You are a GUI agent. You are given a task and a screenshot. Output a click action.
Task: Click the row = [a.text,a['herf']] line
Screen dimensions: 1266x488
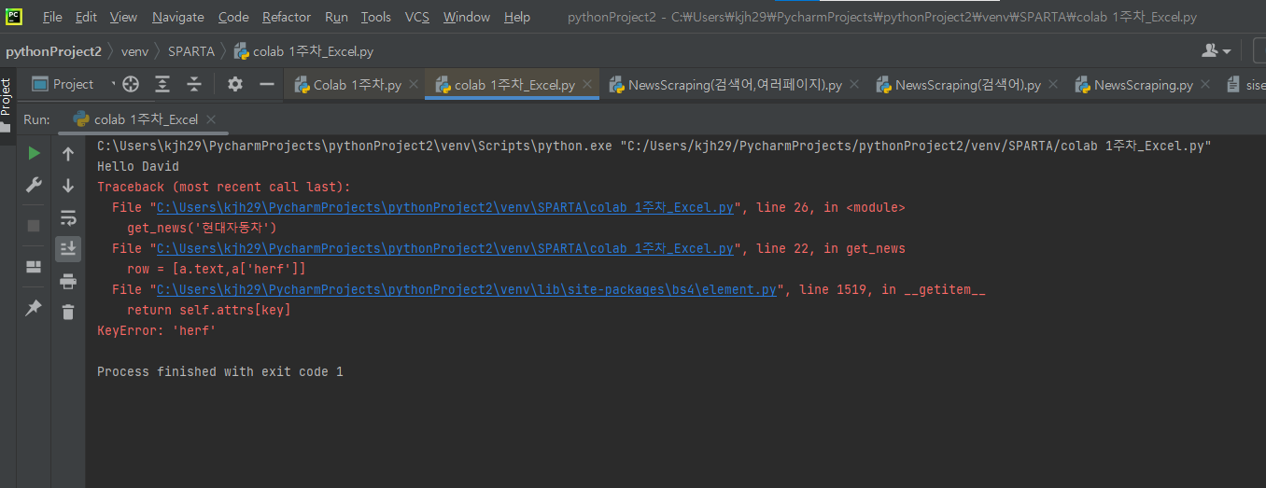click(x=217, y=269)
